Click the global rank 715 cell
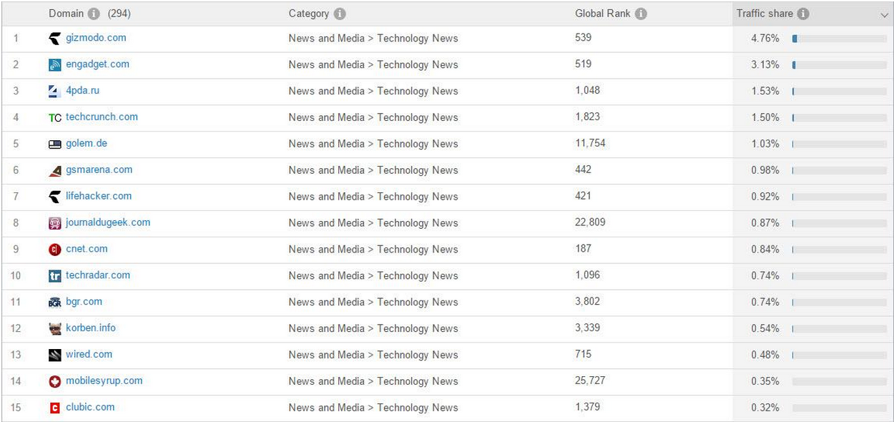This screenshot has width=894, height=422. pos(583,354)
